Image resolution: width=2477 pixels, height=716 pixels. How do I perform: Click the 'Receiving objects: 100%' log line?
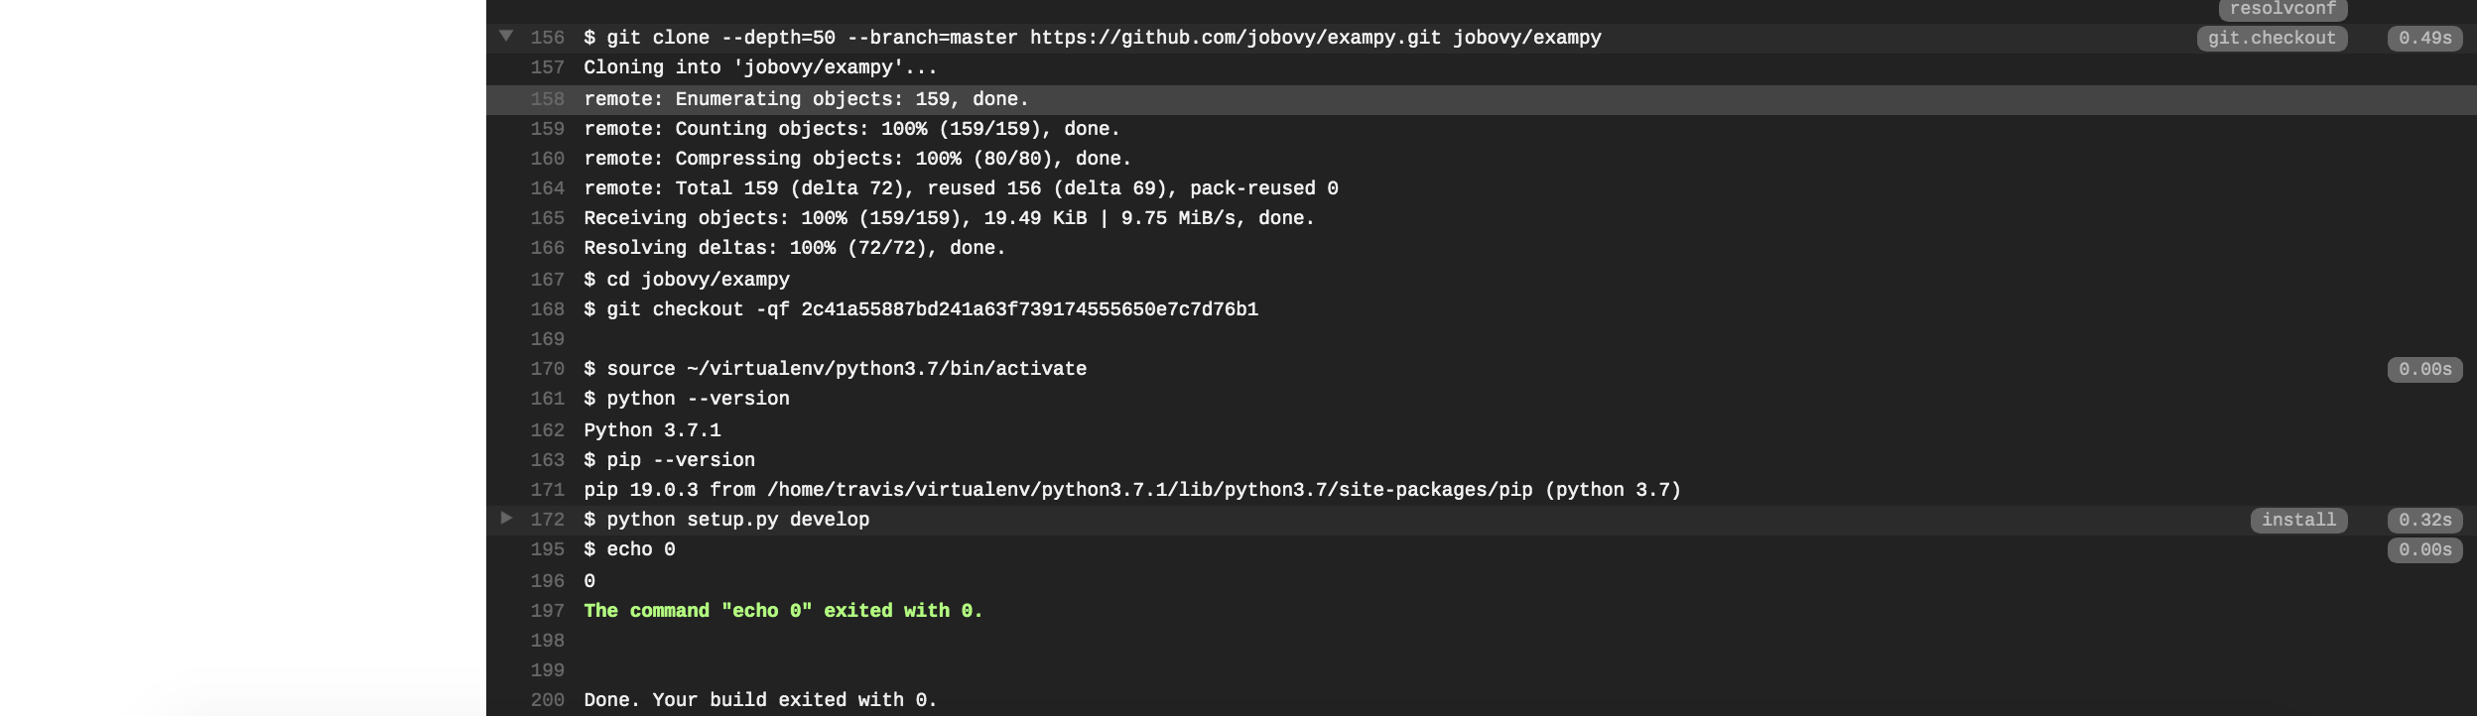949,218
